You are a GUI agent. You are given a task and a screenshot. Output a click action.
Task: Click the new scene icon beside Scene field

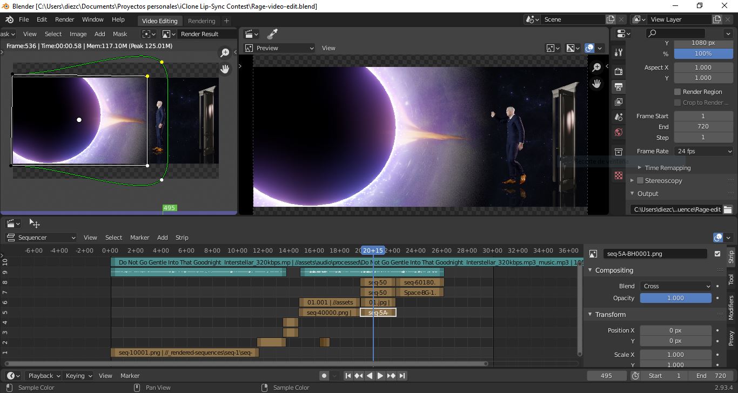pyautogui.click(x=610, y=19)
